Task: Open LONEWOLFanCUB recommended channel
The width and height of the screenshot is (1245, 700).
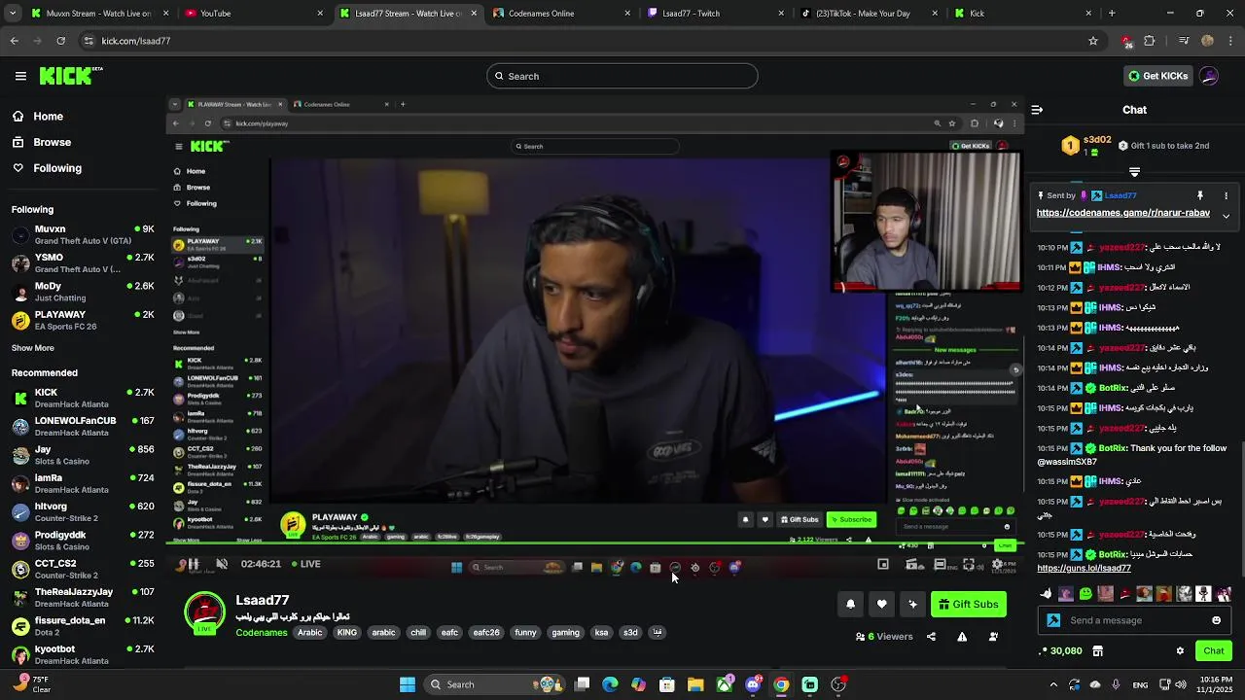Action: click(83, 426)
